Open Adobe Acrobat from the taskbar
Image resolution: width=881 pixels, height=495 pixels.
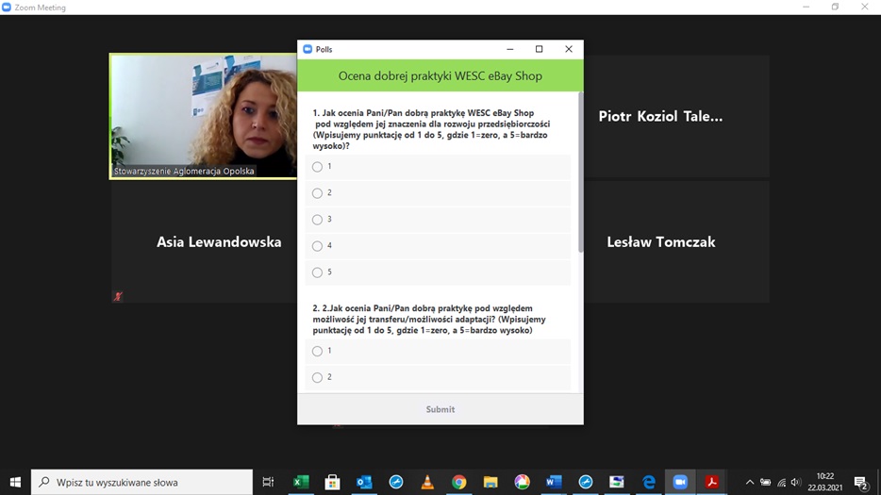pos(712,482)
